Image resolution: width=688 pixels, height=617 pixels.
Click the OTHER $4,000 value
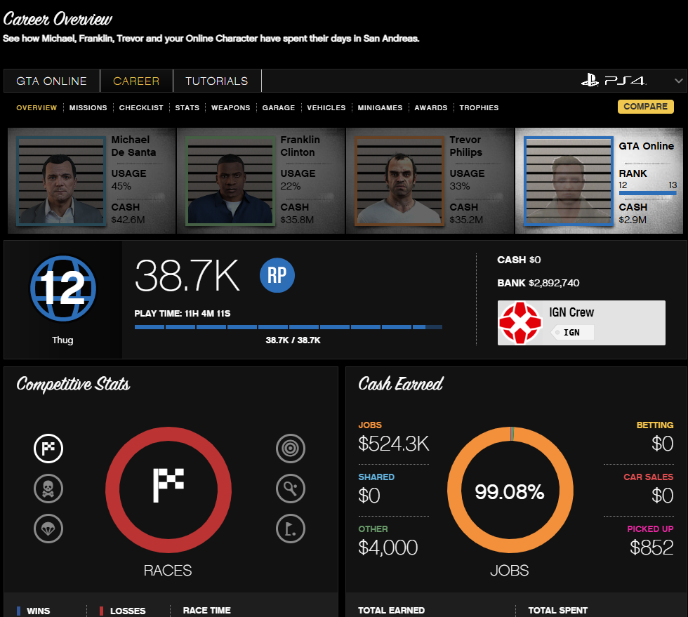[x=388, y=548]
